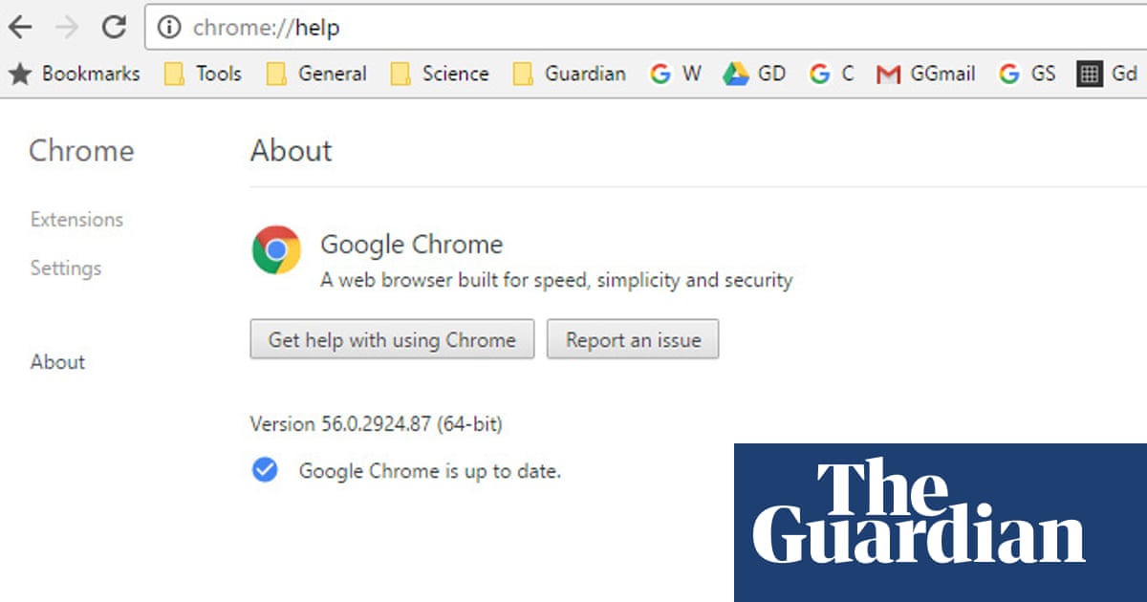Expand the General bookmark folder
This screenshot has width=1147, height=602.
[316, 75]
